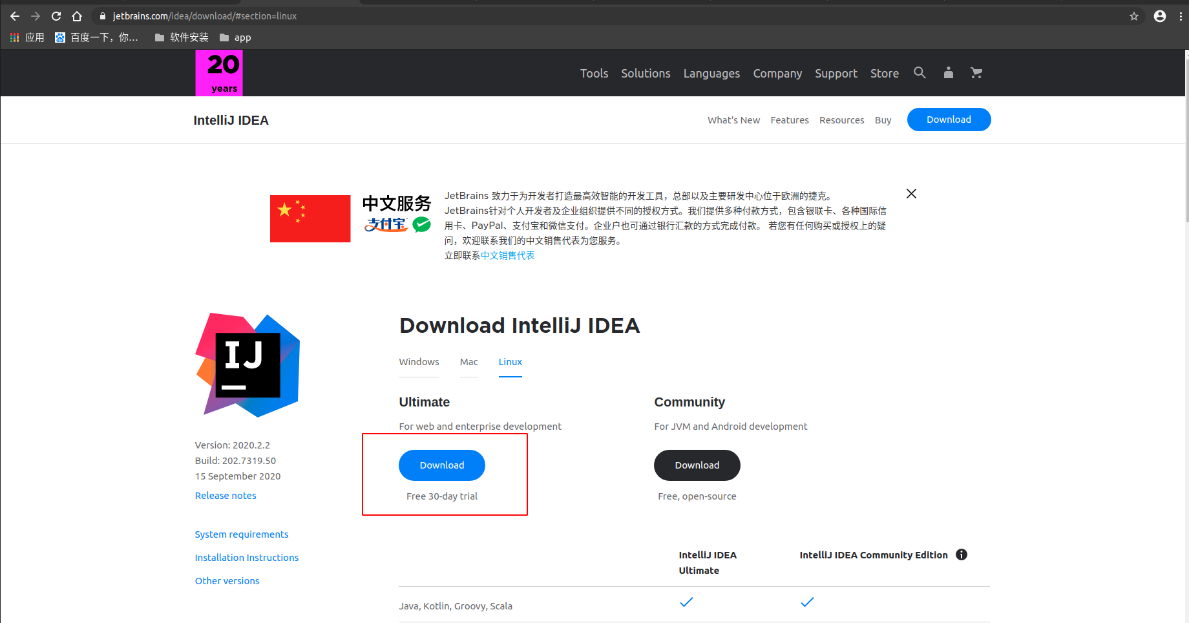Open the What's New page
The width and height of the screenshot is (1189, 623).
click(x=733, y=120)
